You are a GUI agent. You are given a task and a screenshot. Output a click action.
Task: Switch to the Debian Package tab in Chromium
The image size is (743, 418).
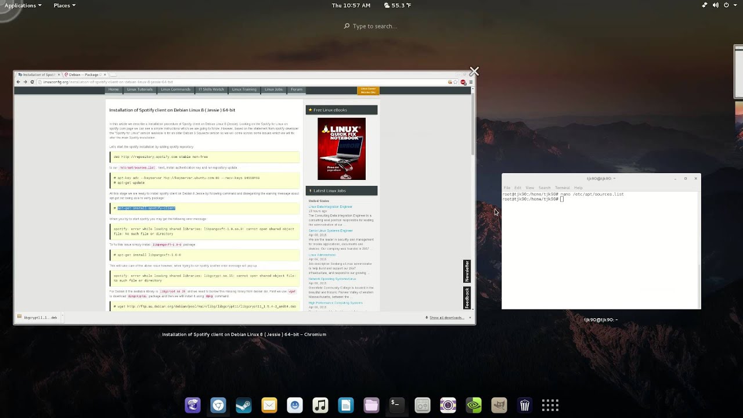click(85, 74)
